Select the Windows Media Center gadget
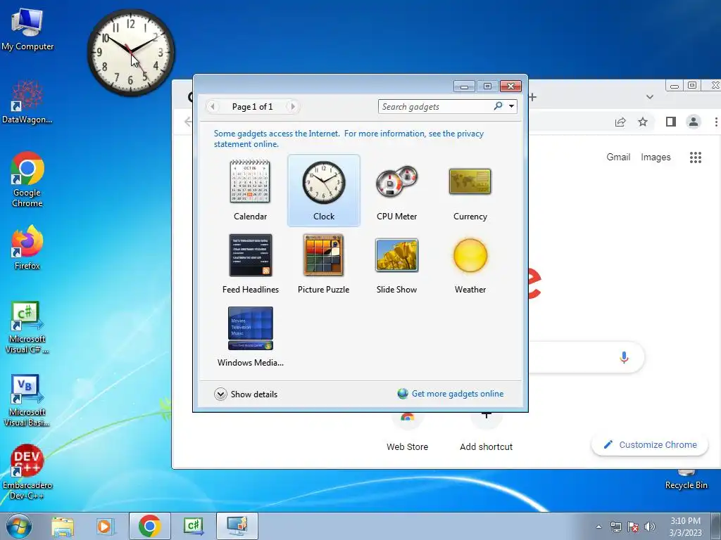Viewport: 721px width, 540px height. coord(250,337)
